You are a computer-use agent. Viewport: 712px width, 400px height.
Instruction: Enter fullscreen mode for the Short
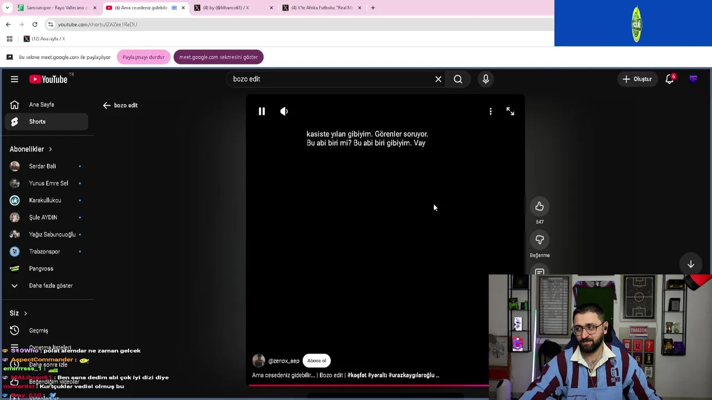[510, 112]
